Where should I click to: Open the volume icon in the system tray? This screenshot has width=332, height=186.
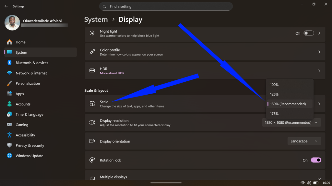(x=309, y=182)
